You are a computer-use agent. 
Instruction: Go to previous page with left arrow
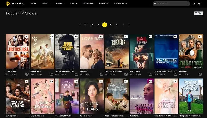point(86,25)
